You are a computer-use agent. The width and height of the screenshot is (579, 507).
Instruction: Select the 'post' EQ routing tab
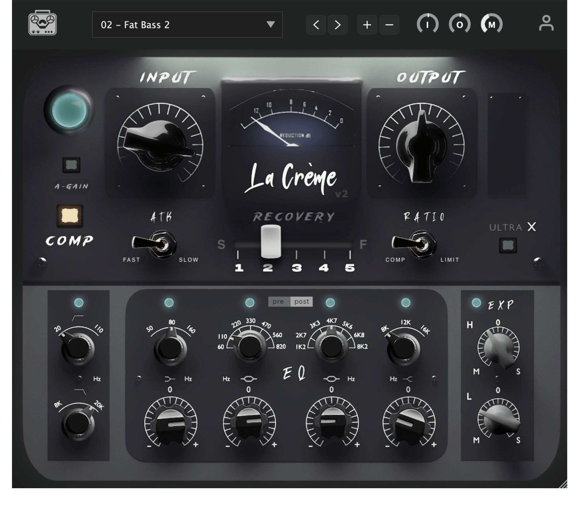[x=302, y=302]
